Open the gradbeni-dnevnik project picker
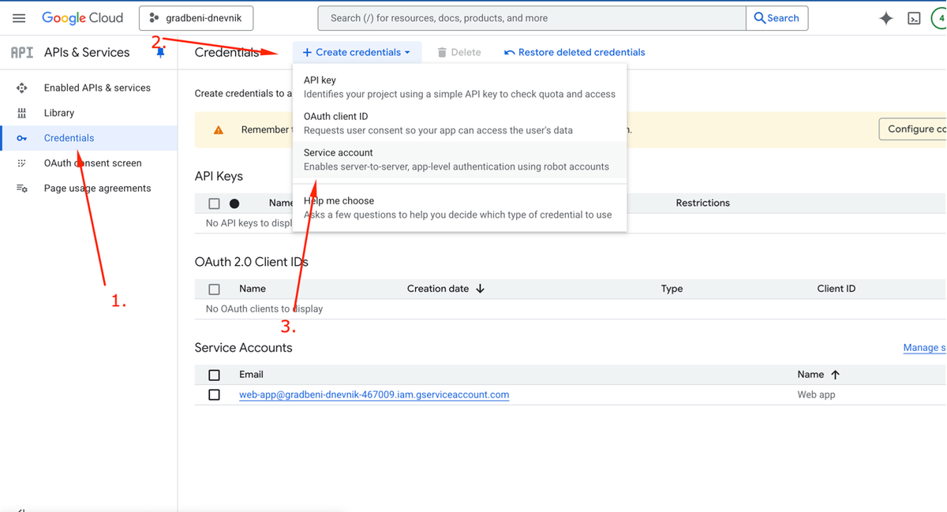The width and height of the screenshot is (947, 512). (197, 18)
